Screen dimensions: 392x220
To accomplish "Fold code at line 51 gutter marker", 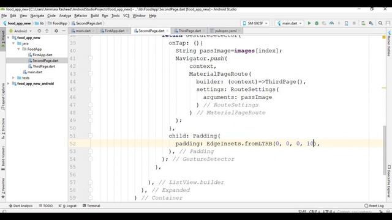I will [x=91, y=136].
